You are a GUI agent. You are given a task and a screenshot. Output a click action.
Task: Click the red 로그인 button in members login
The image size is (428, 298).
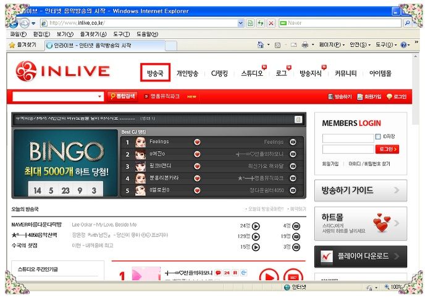[x=387, y=149]
